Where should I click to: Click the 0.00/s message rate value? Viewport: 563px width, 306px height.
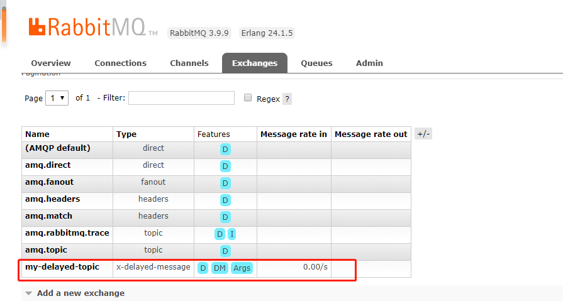pyautogui.click(x=315, y=267)
